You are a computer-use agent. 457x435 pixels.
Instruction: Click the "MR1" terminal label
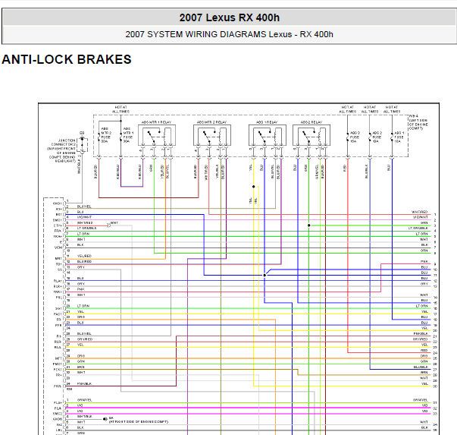point(58,259)
